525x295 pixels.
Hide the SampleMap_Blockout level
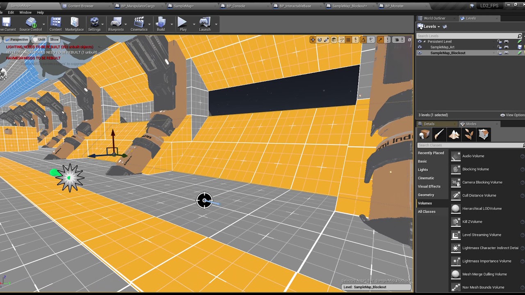click(420, 53)
